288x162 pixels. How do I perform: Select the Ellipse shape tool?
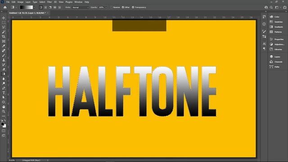4,102
